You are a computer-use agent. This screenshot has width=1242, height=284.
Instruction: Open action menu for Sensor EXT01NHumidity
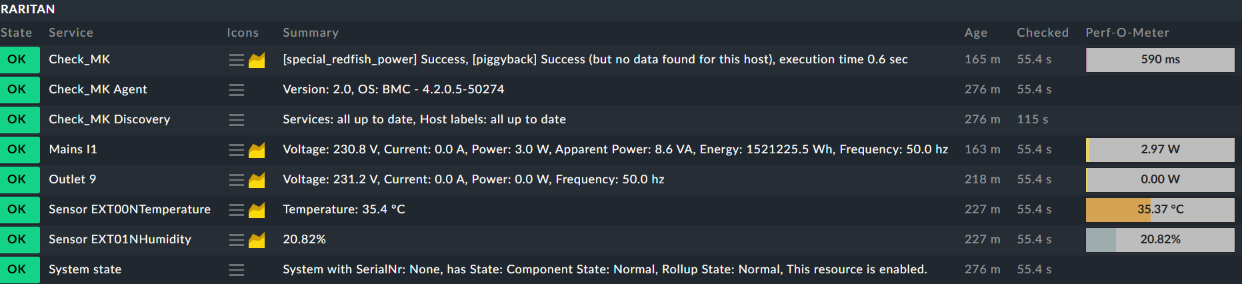236,240
